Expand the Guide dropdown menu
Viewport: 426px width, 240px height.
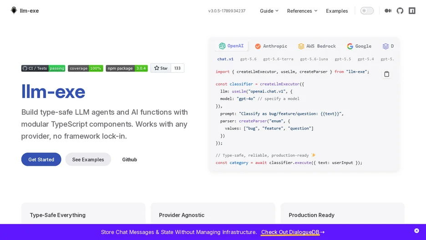tap(269, 11)
